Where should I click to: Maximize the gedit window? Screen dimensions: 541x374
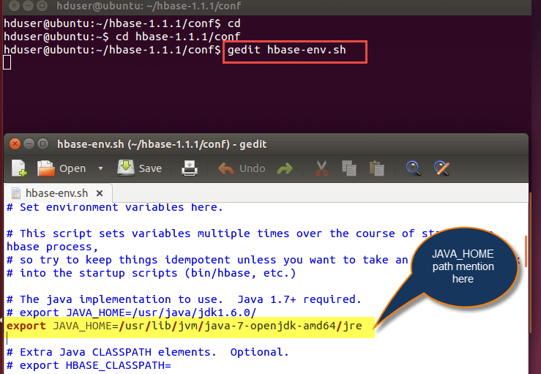[x=42, y=143]
